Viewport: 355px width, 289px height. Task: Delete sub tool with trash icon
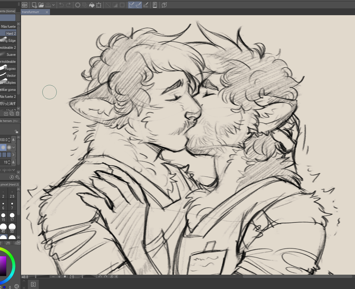coord(18,114)
